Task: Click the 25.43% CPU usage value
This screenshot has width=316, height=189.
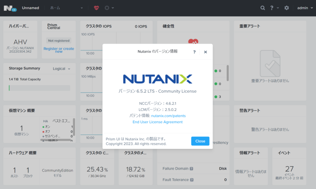Action: (97, 169)
